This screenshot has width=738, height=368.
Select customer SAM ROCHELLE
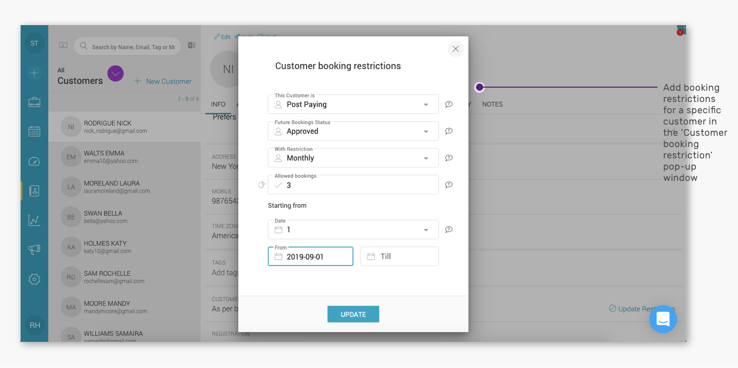click(x=125, y=277)
